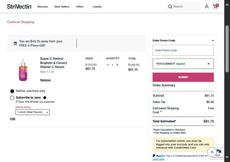Click the Free Shipping on Orders $50+ note
The width and height of the screenshot is (230, 162).
[x=169, y=133]
